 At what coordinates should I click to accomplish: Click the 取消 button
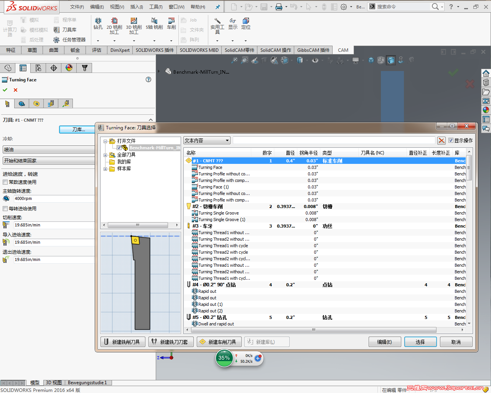(456, 342)
